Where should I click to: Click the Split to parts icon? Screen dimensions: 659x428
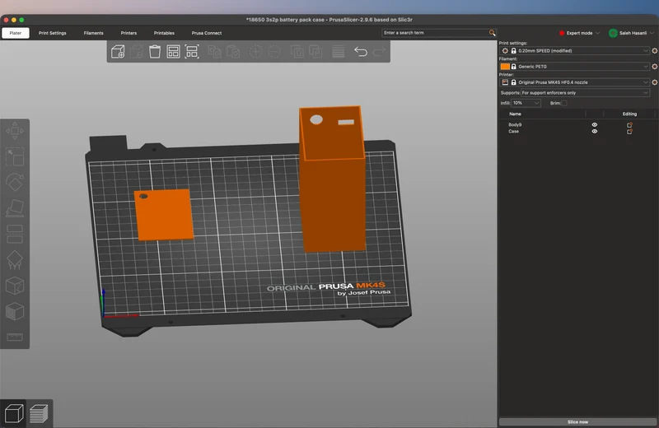point(315,52)
